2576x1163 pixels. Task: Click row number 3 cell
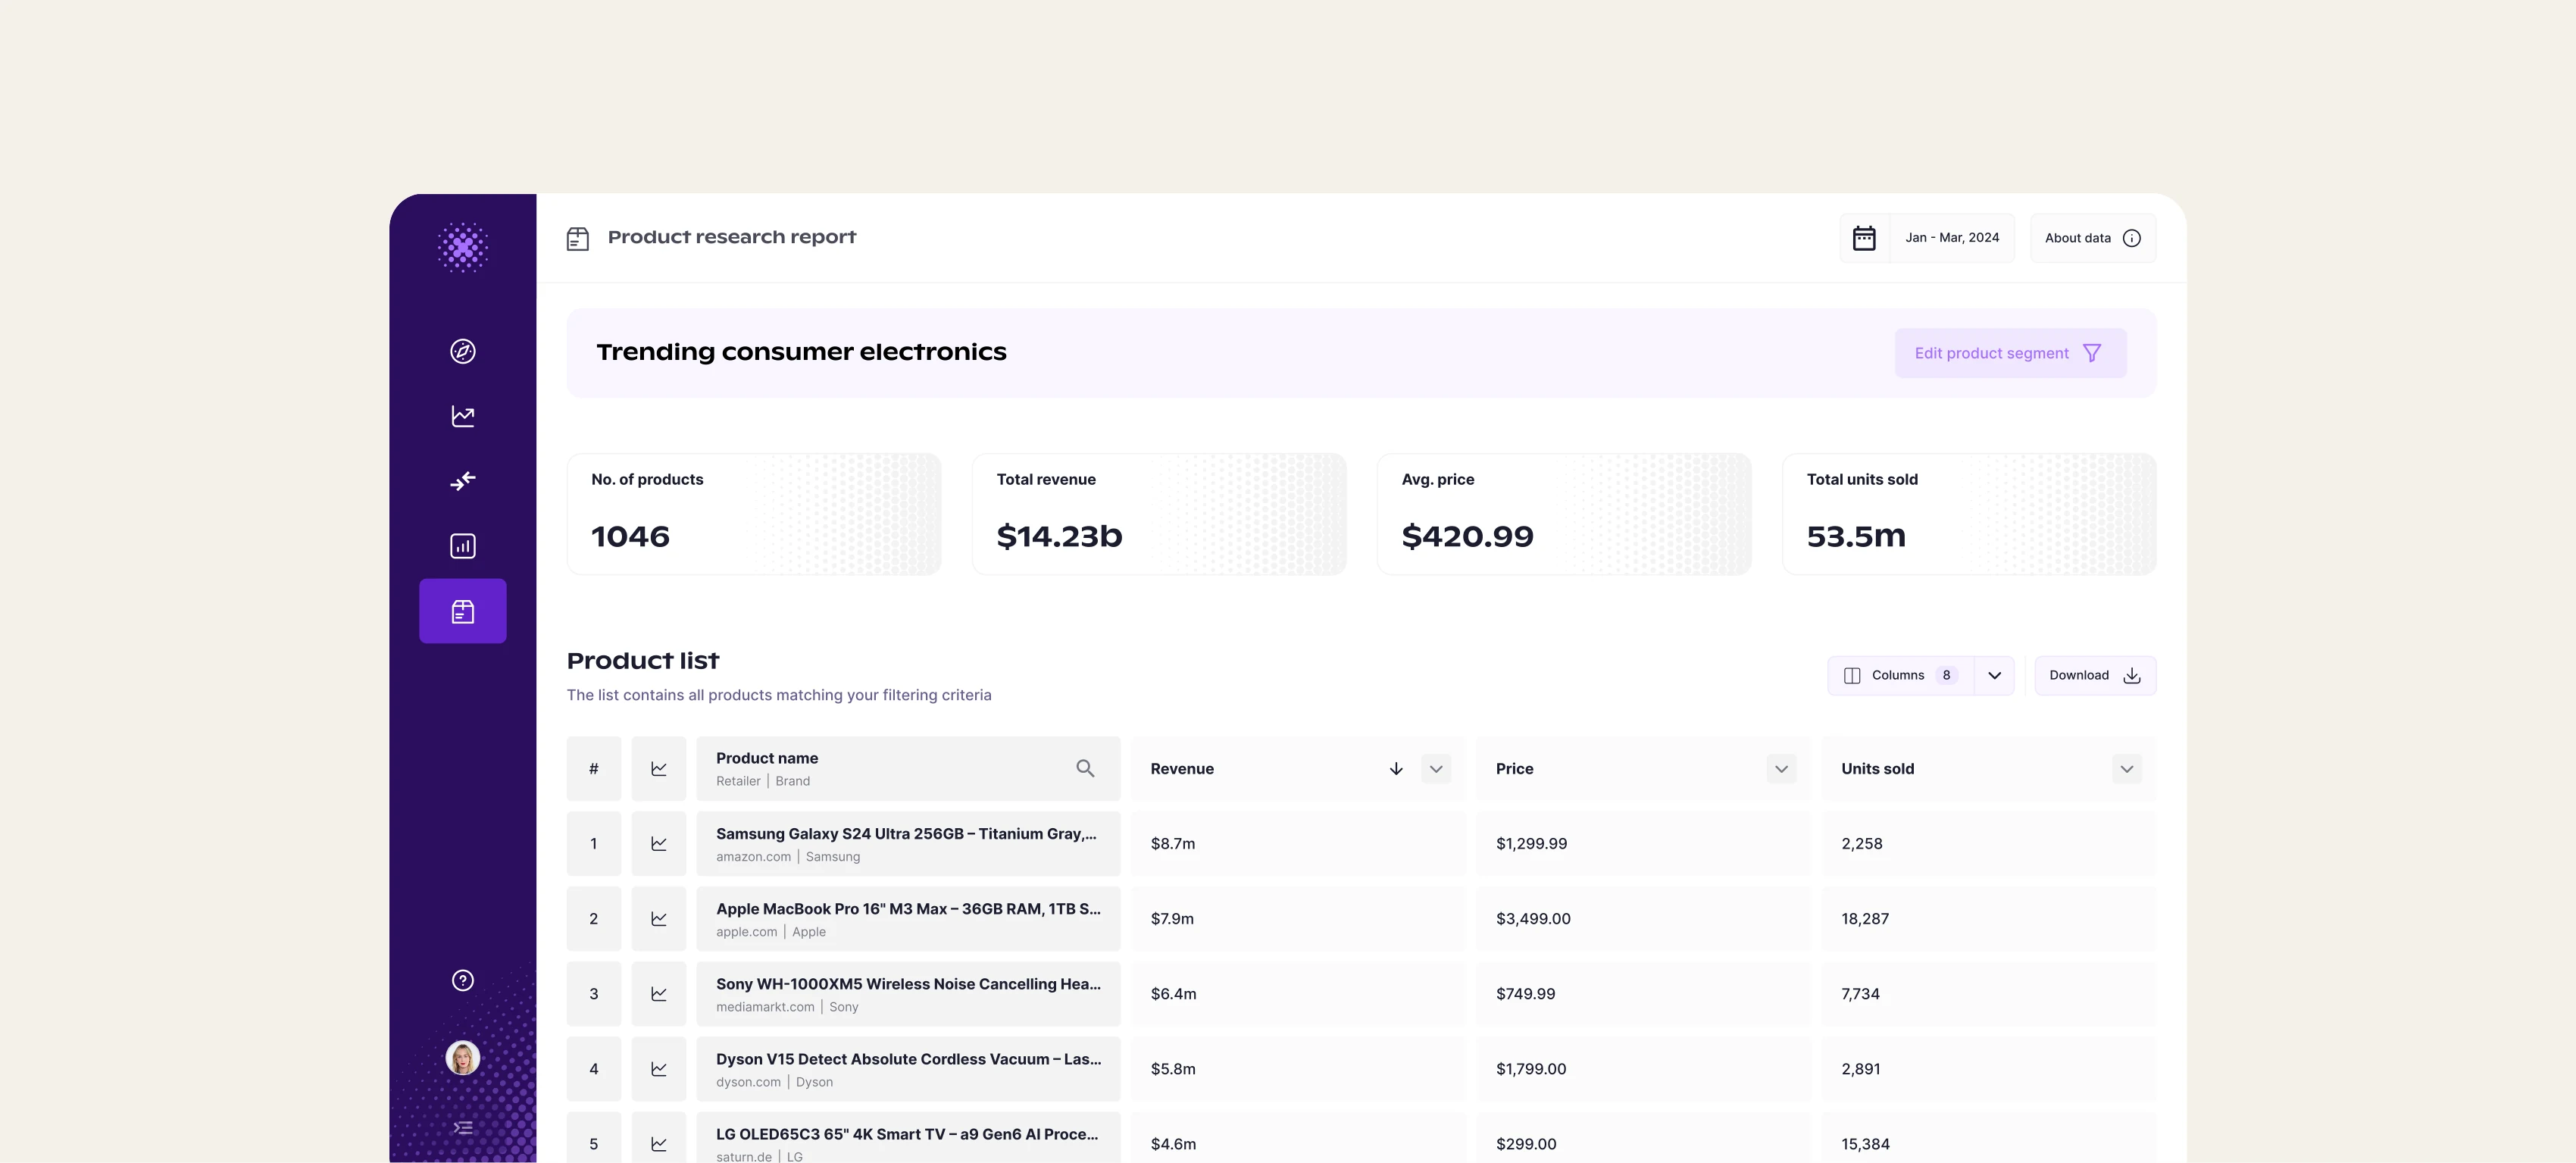594,994
